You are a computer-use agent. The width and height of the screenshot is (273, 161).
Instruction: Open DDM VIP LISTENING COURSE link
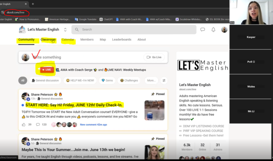[203, 126]
